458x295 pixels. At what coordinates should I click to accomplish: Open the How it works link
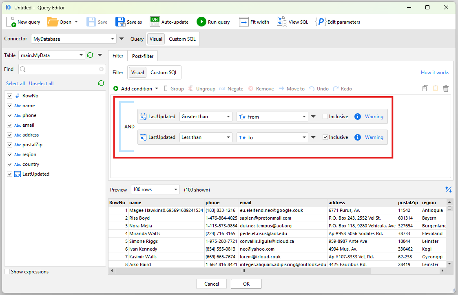click(435, 73)
